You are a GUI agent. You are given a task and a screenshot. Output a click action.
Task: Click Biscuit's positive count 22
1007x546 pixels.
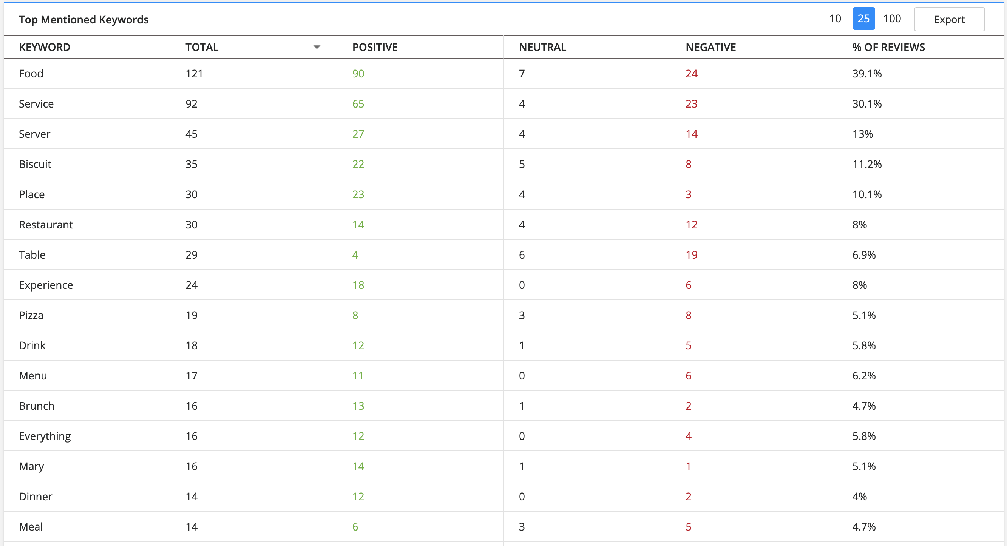pos(358,164)
